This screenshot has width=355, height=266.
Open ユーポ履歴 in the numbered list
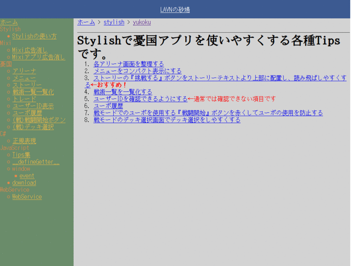point(108,106)
